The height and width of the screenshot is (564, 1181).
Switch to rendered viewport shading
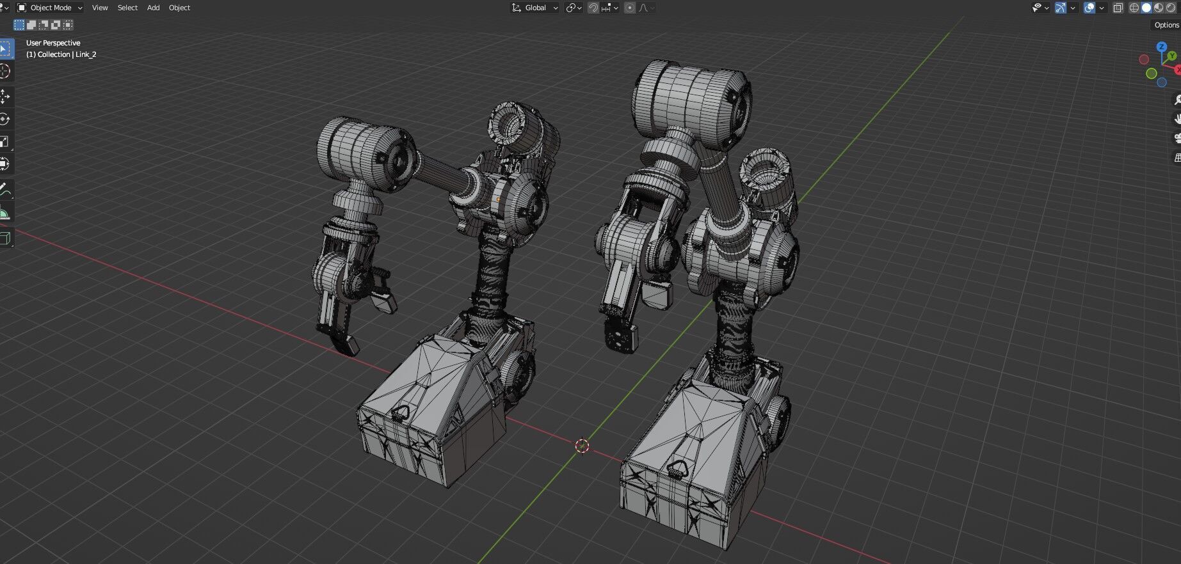pos(1171,8)
